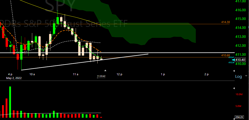This screenshot has width=249, height=120.
Task: Click the volume-panel collapse arrow above 10.0M
Action: point(234,88)
